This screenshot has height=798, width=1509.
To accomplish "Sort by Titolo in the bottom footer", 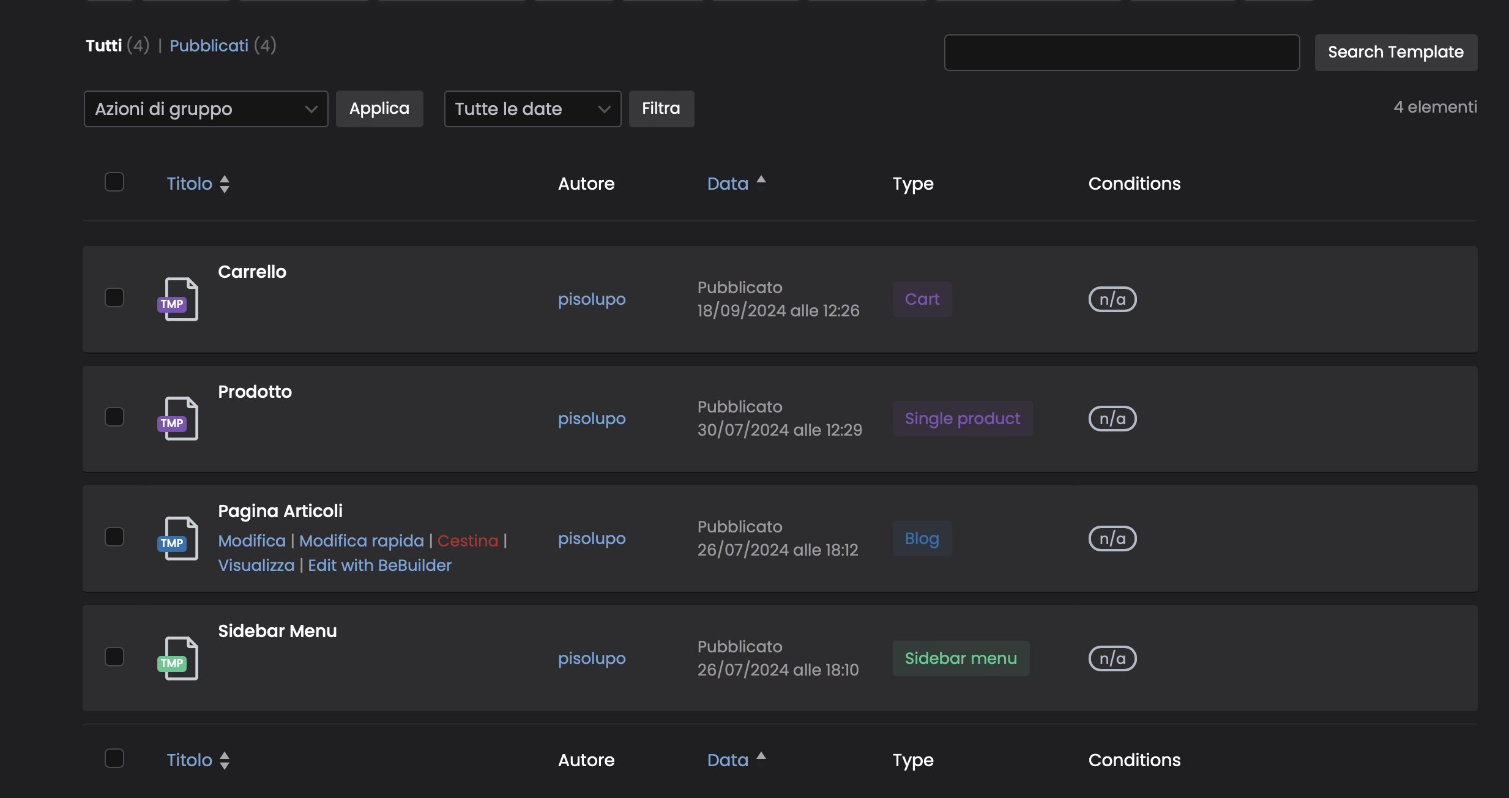I will pyautogui.click(x=190, y=761).
